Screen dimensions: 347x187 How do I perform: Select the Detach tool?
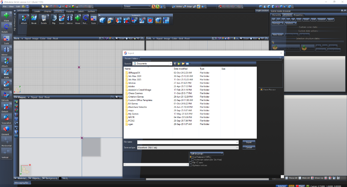tap(6, 107)
